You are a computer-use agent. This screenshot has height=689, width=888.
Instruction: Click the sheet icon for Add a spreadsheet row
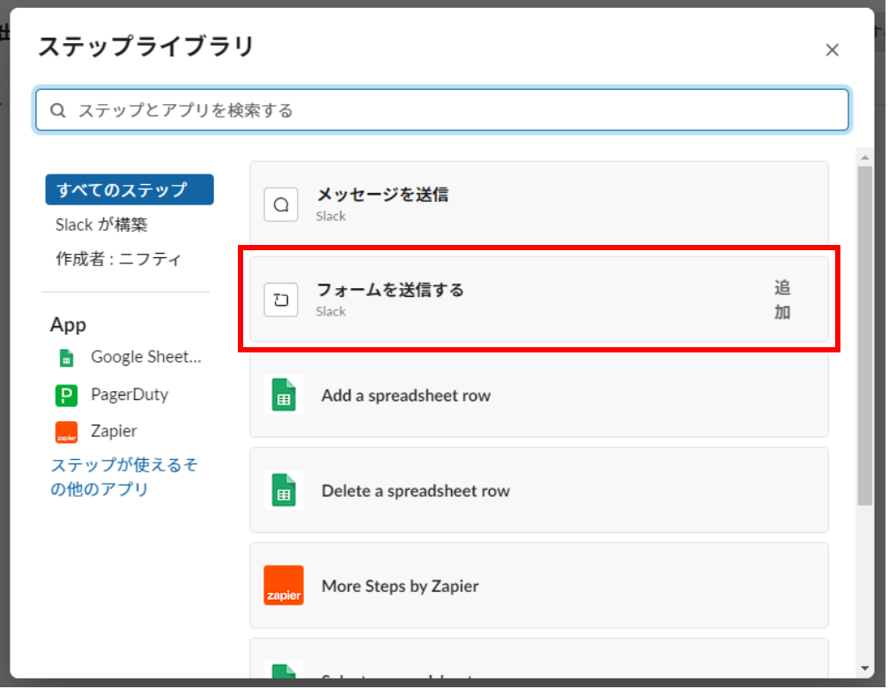coord(284,395)
